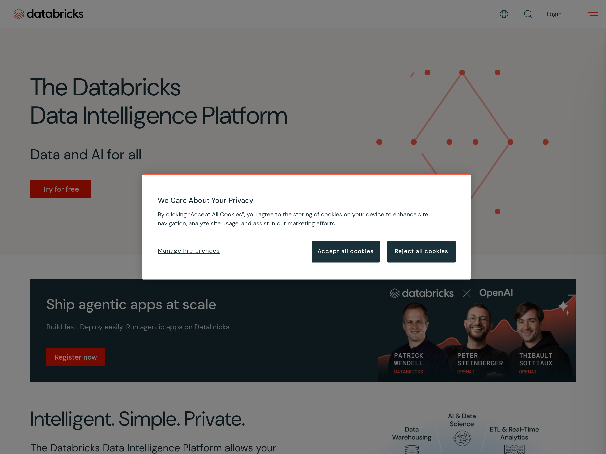The image size is (606, 454).
Task: Click the Databricks x OpenAI speakers image
Action: click(x=477, y=331)
